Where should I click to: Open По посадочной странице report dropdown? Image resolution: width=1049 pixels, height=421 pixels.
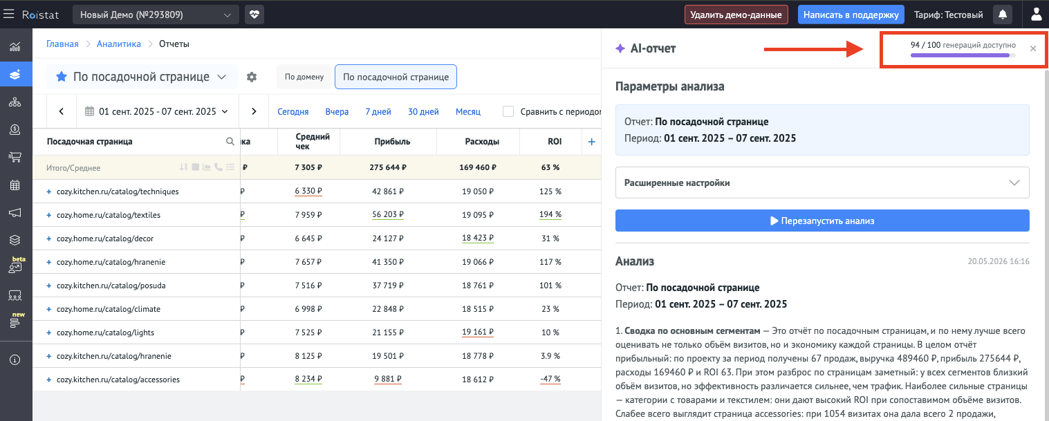tap(142, 77)
